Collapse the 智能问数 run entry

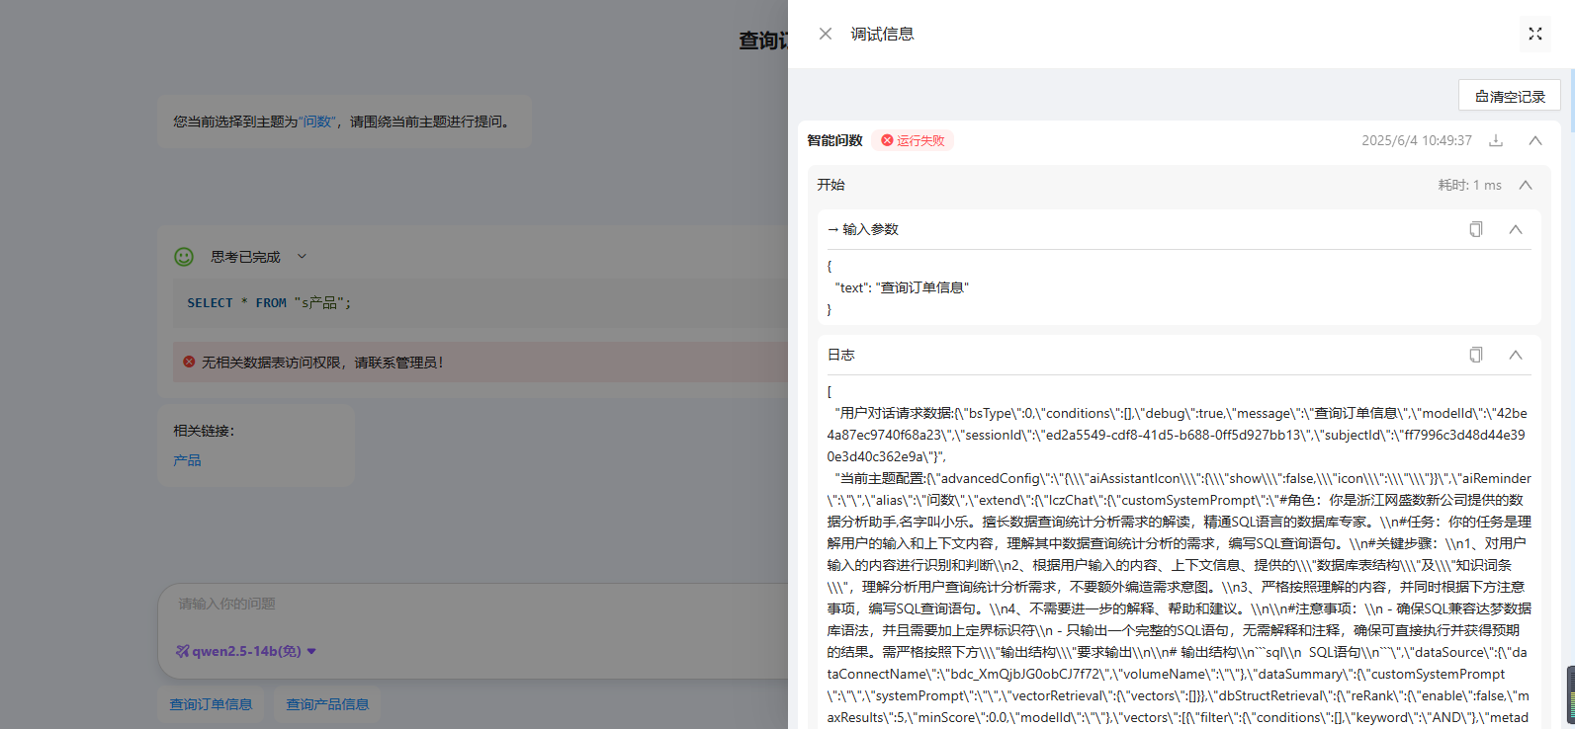1534,140
